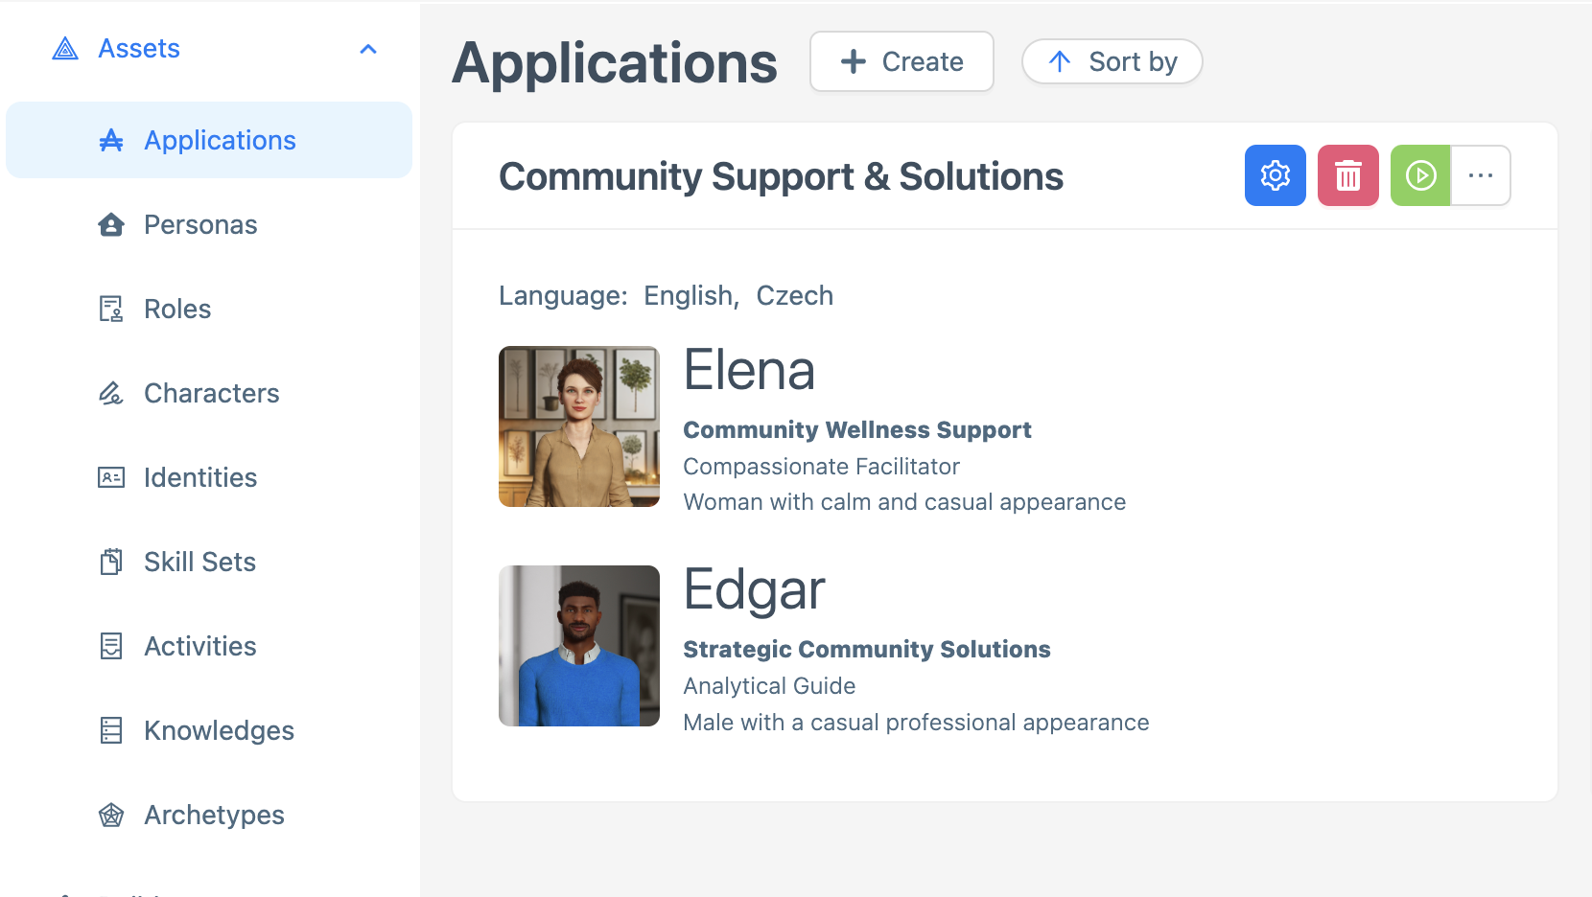Select the Activities document icon
The image size is (1592, 897).
[x=110, y=646]
